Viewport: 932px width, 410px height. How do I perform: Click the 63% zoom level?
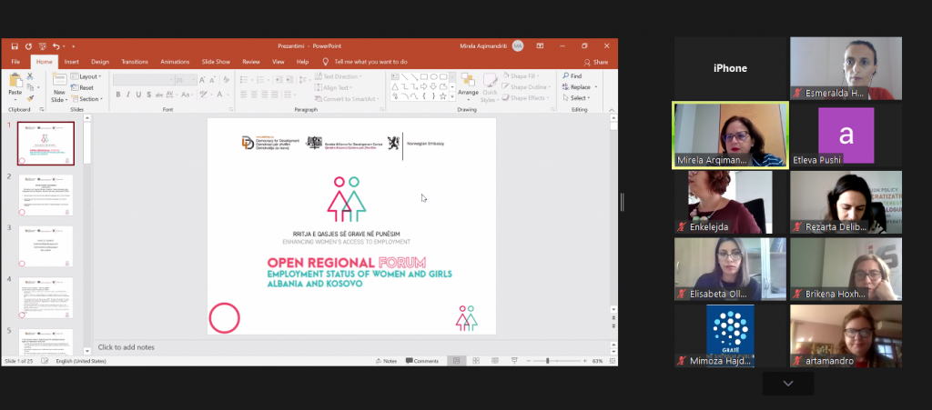tap(597, 361)
